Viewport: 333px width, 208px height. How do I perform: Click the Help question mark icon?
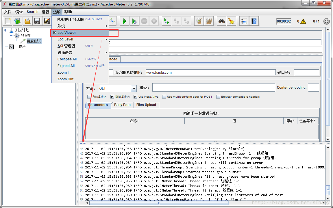[x=254, y=21]
